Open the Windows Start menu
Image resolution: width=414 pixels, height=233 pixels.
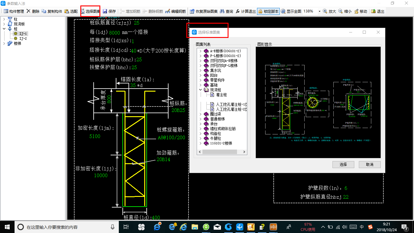pos(7,227)
